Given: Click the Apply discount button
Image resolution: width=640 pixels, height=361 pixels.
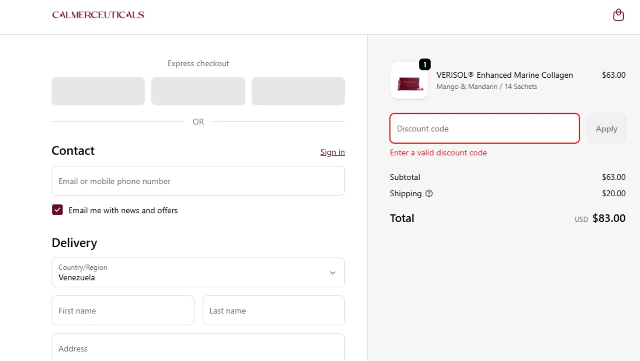Looking at the screenshot, I should click(606, 128).
